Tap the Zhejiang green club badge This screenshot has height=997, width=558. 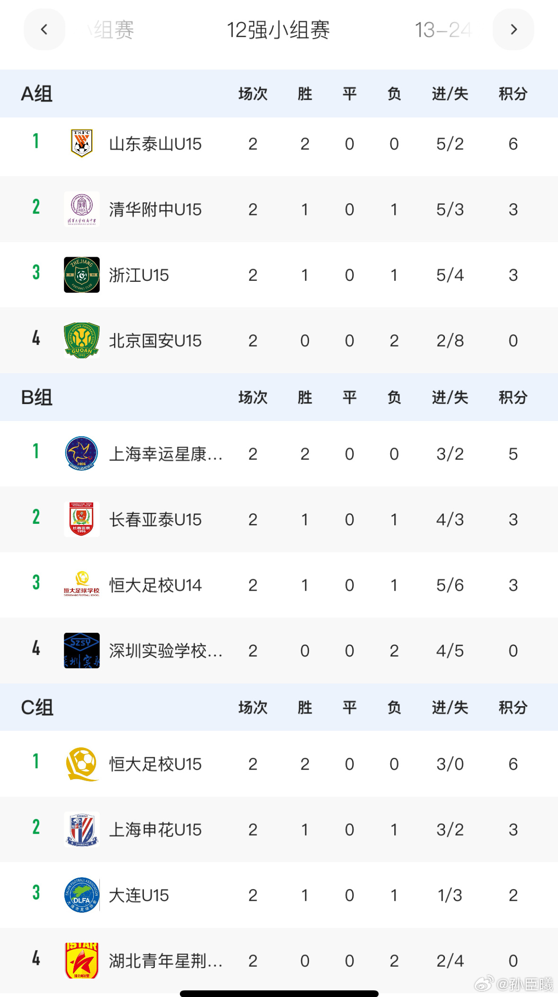[82, 275]
